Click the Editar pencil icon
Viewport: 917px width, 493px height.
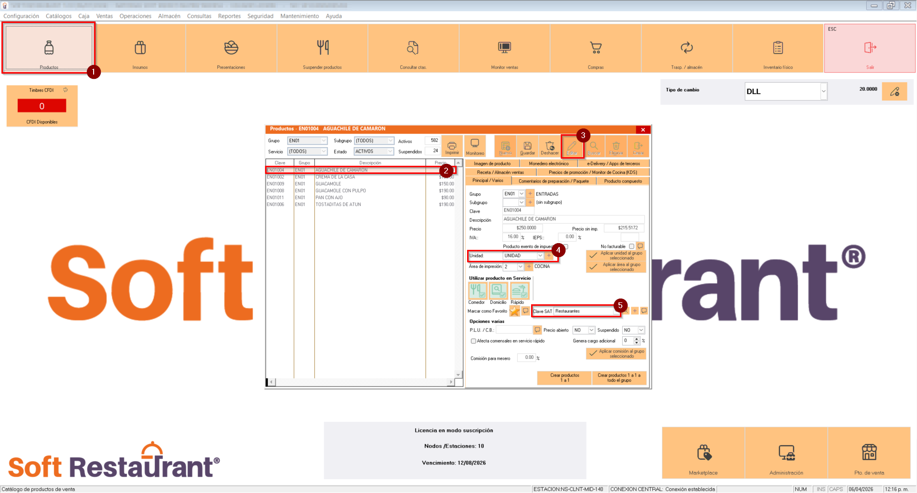[572, 146]
